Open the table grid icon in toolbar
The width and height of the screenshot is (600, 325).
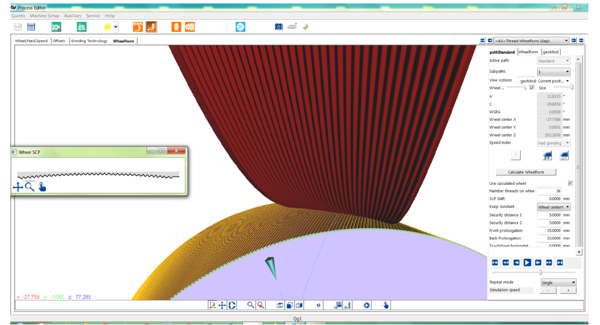31,27
